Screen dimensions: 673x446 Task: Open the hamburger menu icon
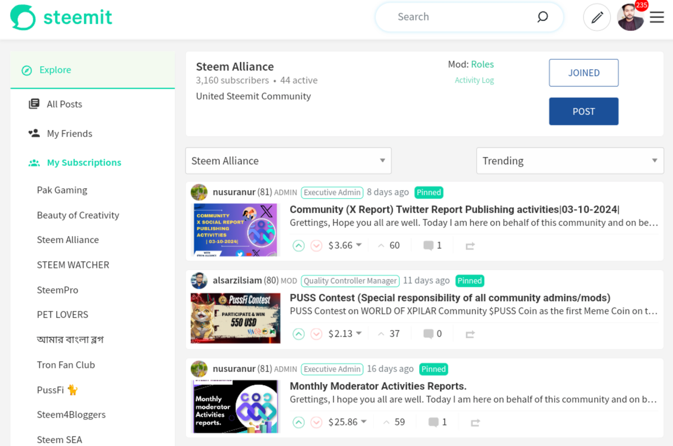coord(657,17)
